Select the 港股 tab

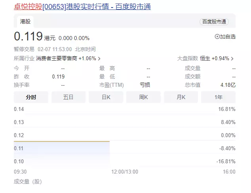[x=25, y=21]
